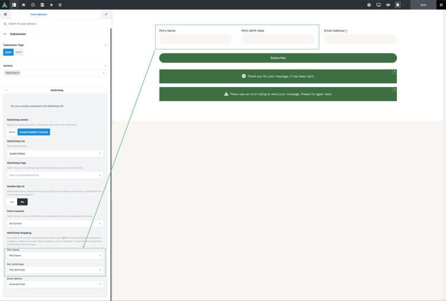
Task: Click the info icon beside Submission Type
Action: click(105, 45)
